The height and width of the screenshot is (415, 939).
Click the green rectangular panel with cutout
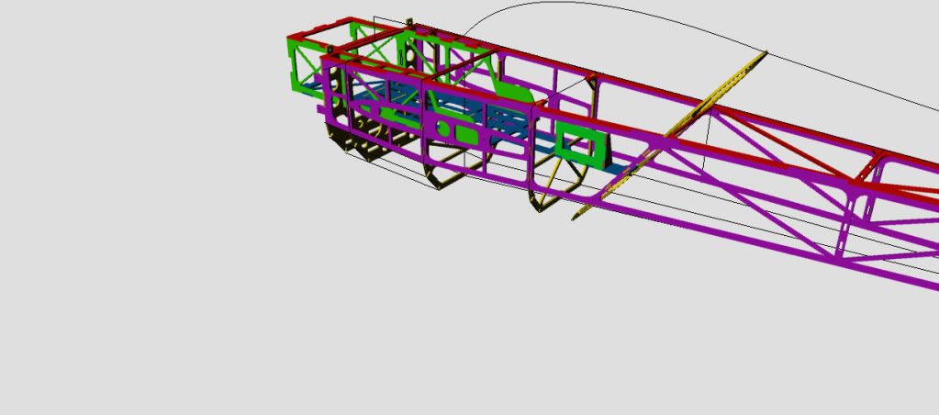(x=582, y=147)
